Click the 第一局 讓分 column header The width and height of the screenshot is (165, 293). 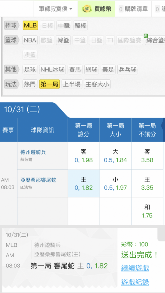tap(84, 130)
